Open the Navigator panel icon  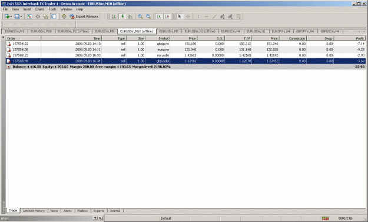[x=45, y=16]
